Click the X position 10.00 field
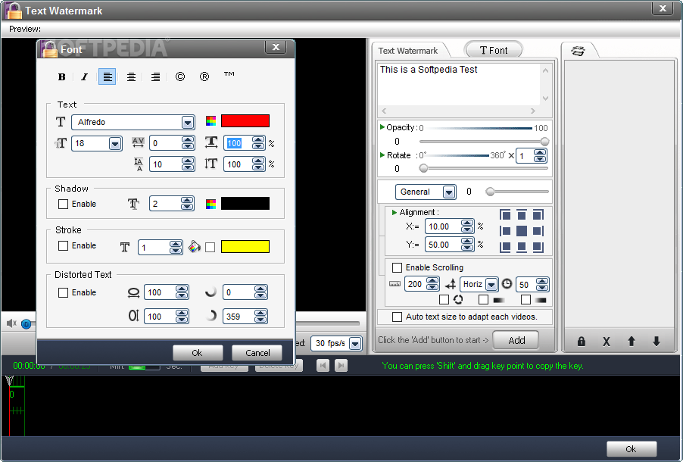 [x=443, y=226]
